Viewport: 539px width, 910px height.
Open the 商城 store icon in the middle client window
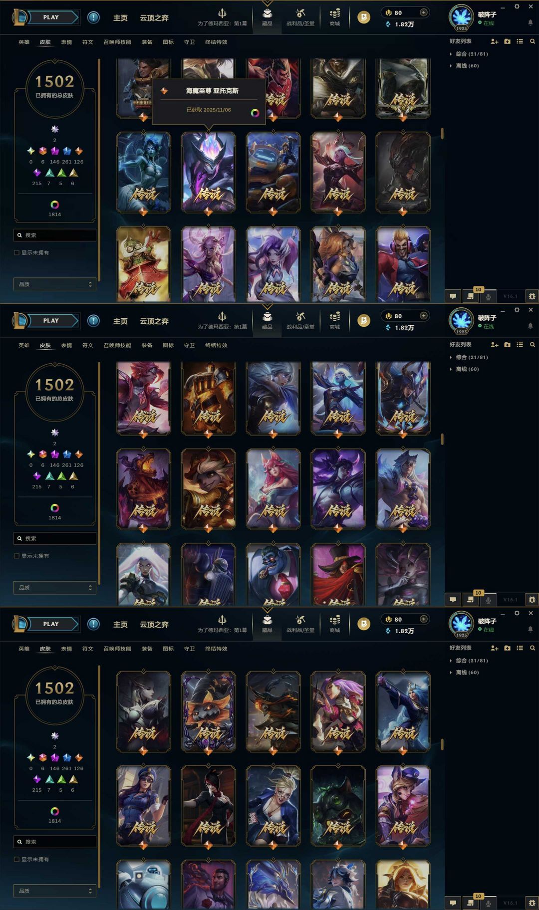point(335,320)
